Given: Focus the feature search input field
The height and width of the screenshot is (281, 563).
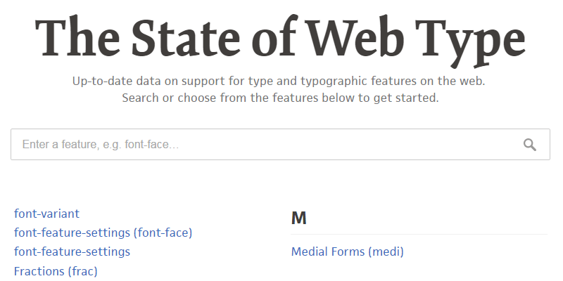Looking at the screenshot, I should coord(267,145).
